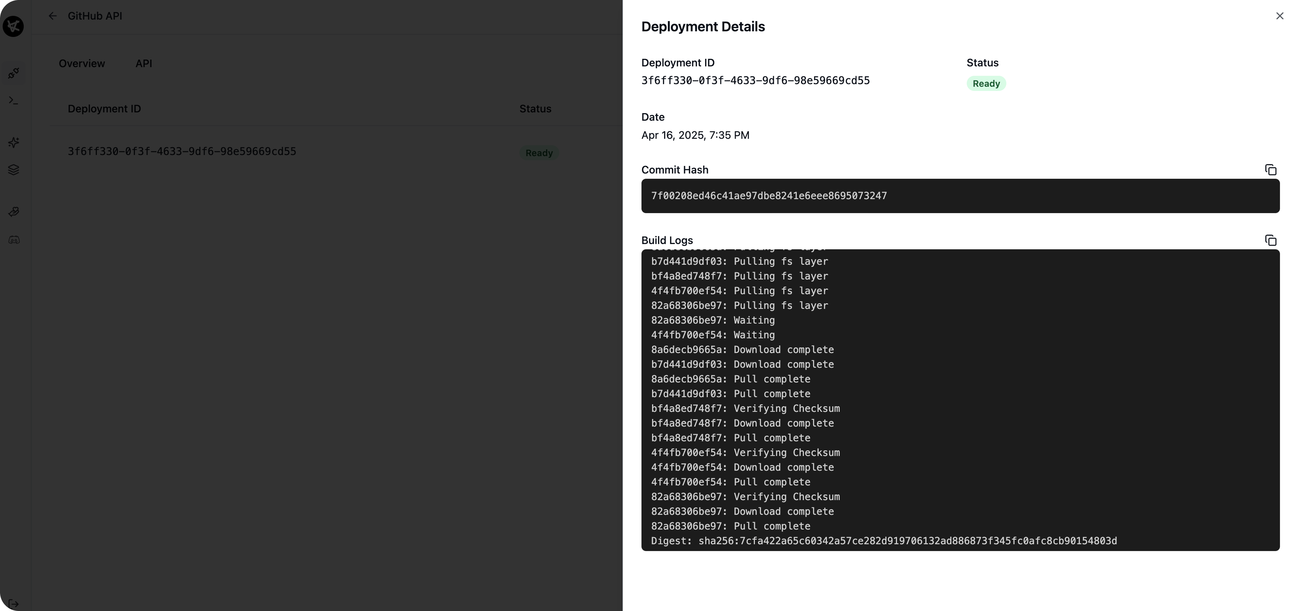Open the Connections section in the sidebar
This screenshot has width=1289, height=611.
tap(14, 73)
